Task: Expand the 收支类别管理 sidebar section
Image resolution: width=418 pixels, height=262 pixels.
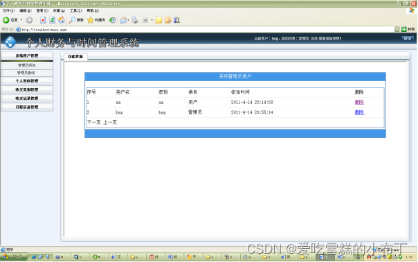Action: (27, 89)
